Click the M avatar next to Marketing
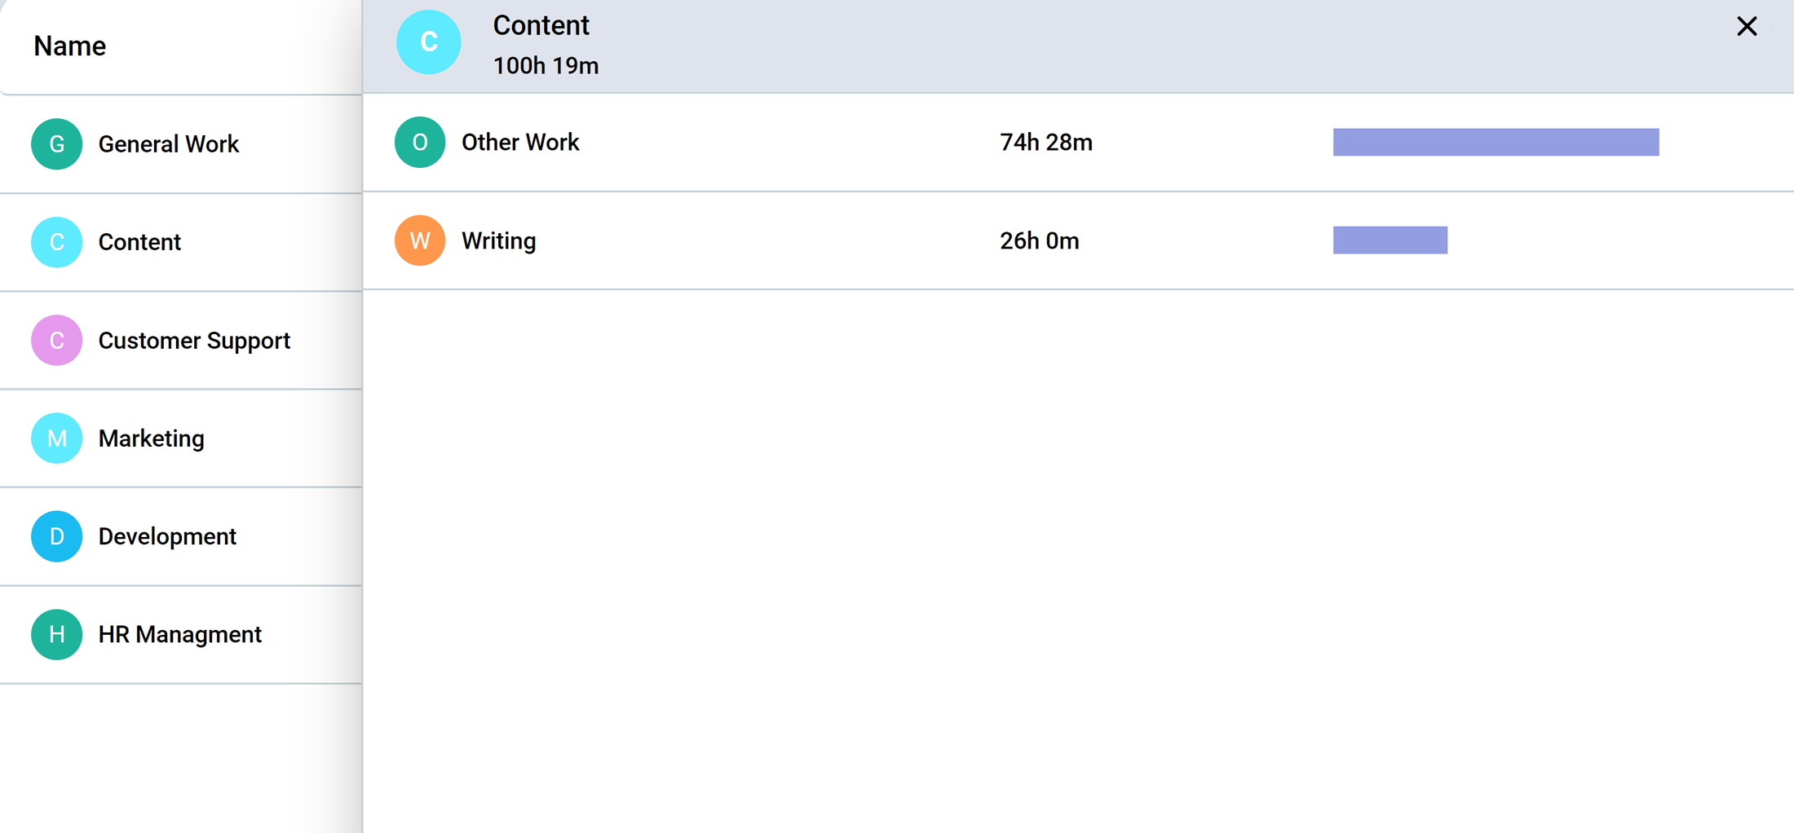The height and width of the screenshot is (833, 1794). coord(56,439)
